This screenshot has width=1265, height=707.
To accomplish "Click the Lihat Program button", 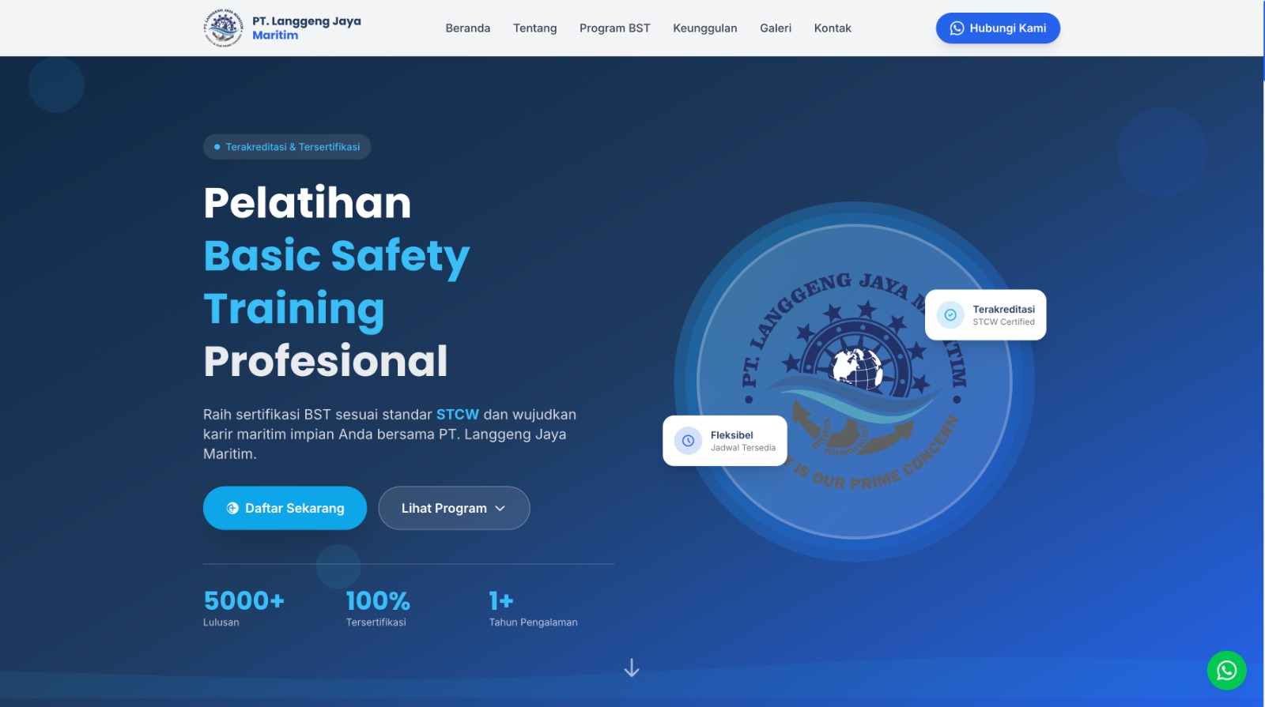I will tap(444, 509).
